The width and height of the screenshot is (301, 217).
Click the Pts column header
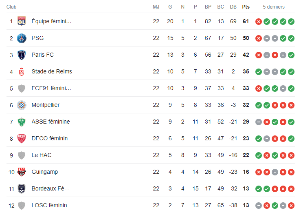[246, 7]
